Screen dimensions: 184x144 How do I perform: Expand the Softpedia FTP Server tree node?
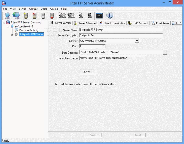point(12,35)
